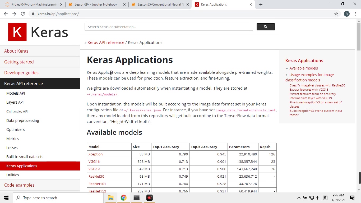Open Models API page
Image resolution: width=361 pixels, height=203 pixels.
click(16, 93)
